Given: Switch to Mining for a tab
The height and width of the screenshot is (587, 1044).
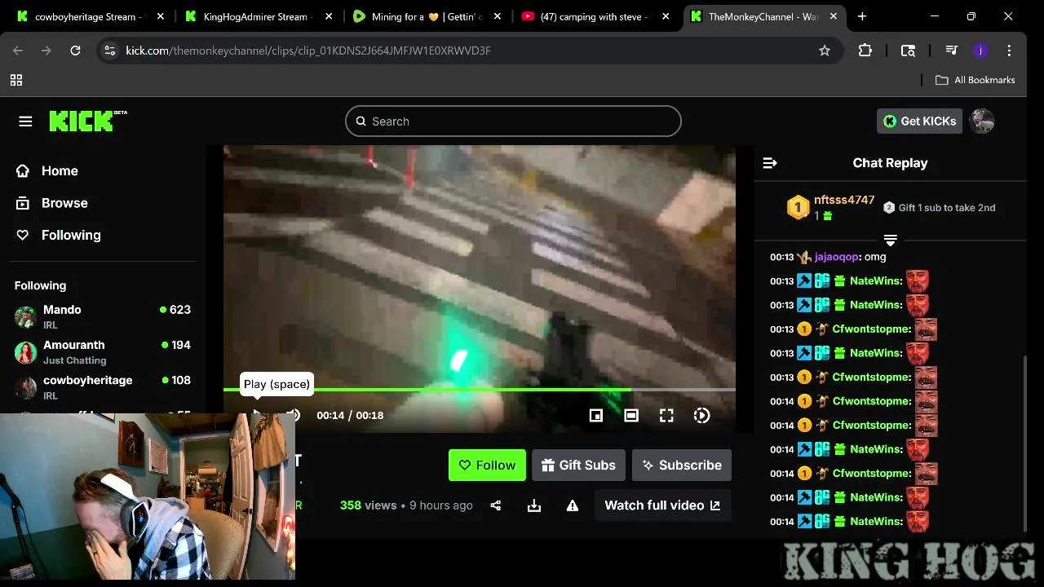Looking at the screenshot, I should (426, 16).
